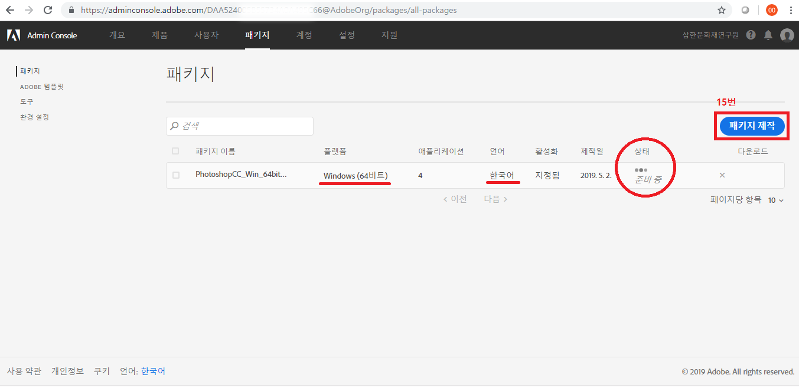Bookmark page with the star icon
The width and height of the screenshot is (799, 388).
(722, 10)
